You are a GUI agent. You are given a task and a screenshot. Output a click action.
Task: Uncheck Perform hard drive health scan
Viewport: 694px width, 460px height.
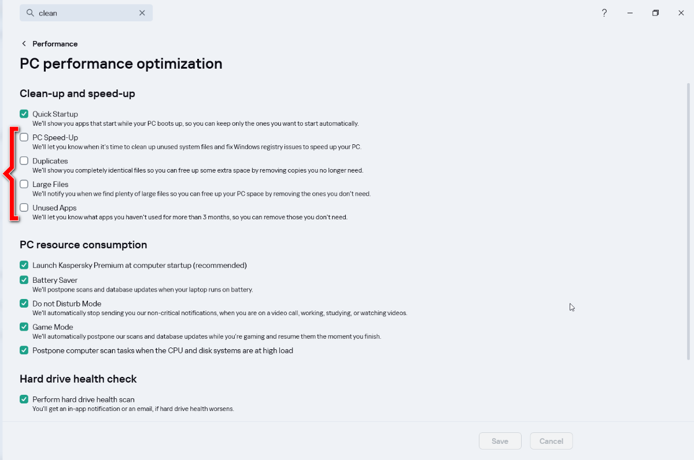[x=24, y=399]
